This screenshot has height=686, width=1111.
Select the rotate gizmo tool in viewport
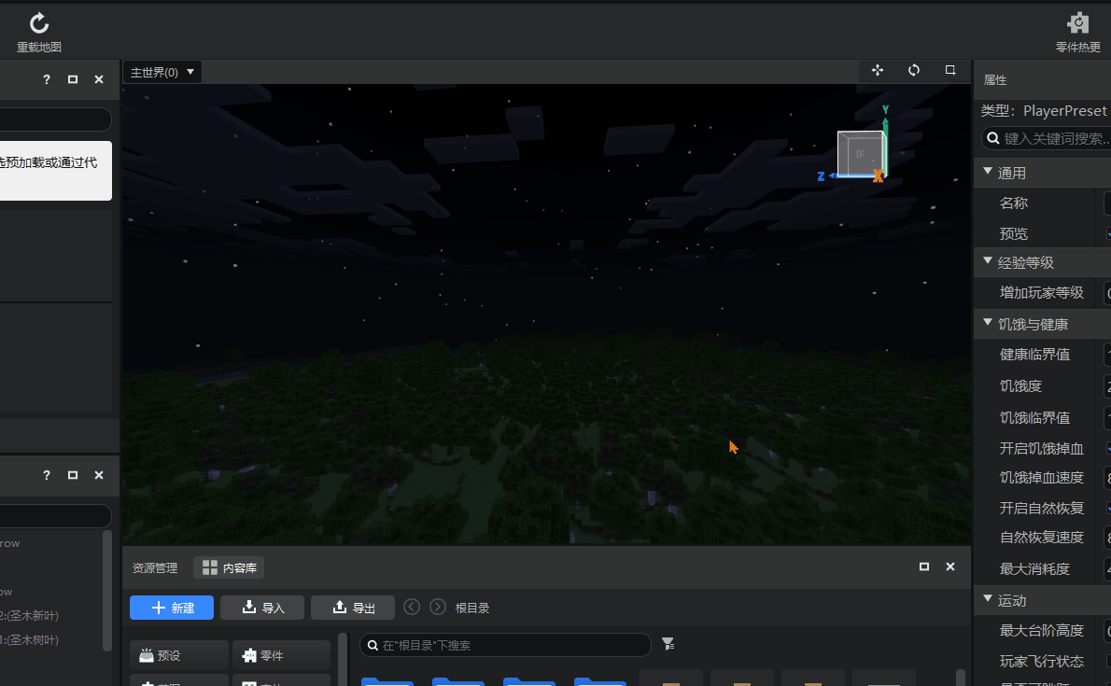point(914,70)
